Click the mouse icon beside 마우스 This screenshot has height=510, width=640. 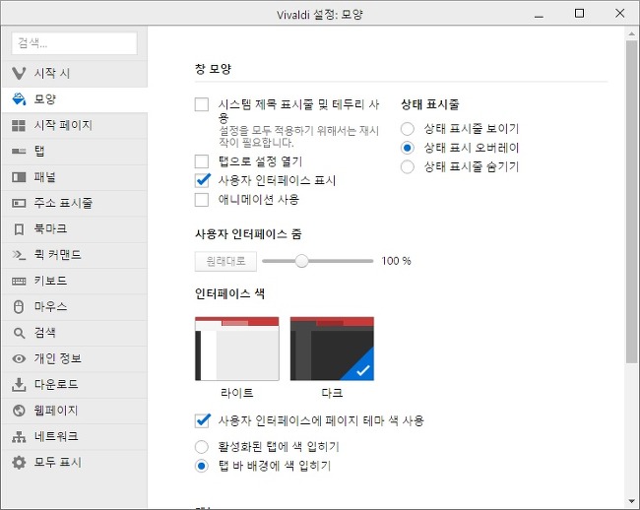(19, 307)
